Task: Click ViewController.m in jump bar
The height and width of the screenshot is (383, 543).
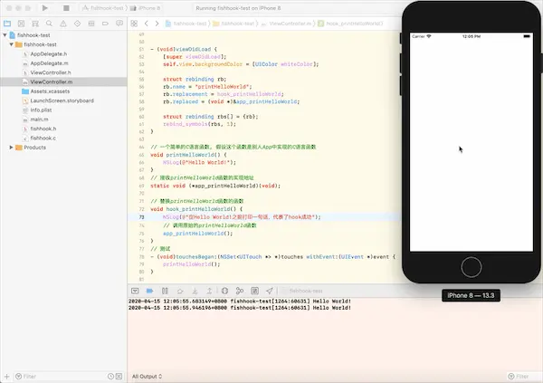Action: [287, 24]
